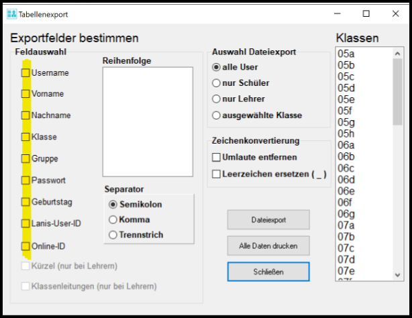Choose Trennstrich as separator
Viewport: 412px width, 318px height.
coord(113,235)
